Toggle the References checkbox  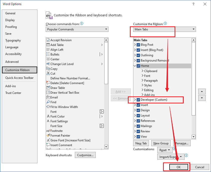click(x=138, y=121)
